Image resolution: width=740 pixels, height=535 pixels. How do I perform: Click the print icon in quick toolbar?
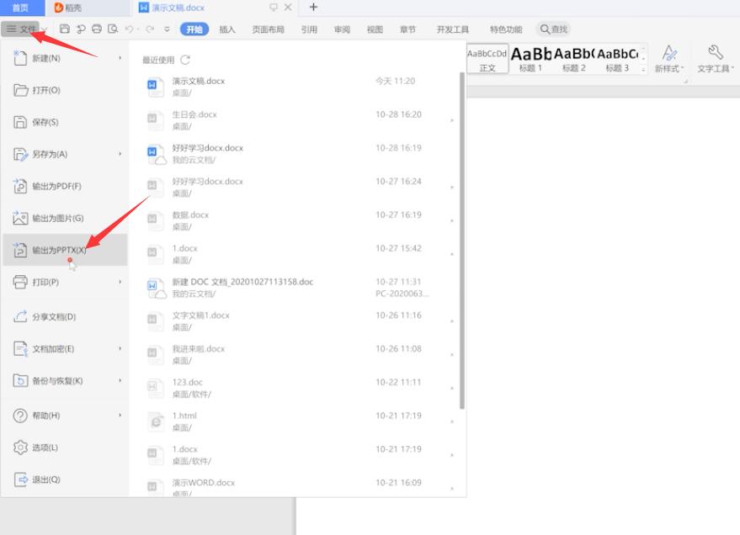97,29
